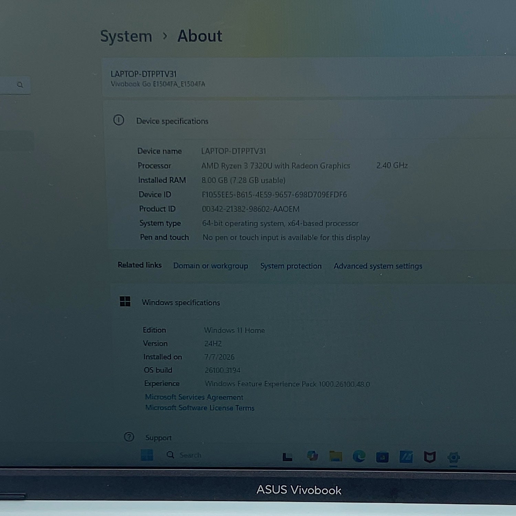Click the 'Related links' label

click(140, 265)
